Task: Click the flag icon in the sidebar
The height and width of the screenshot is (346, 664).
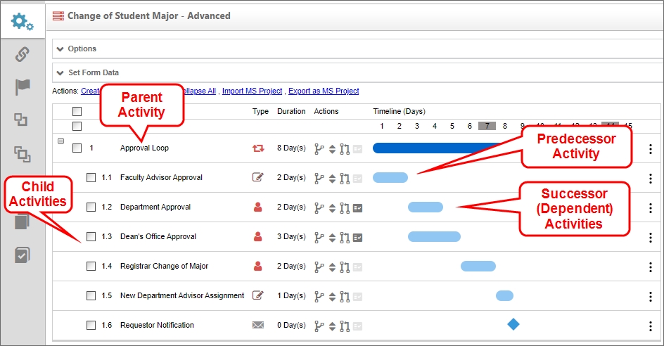Action: pos(23,87)
